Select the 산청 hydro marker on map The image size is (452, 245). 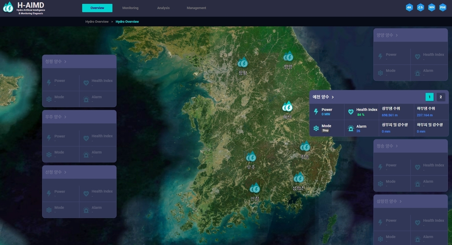pyautogui.click(x=255, y=188)
